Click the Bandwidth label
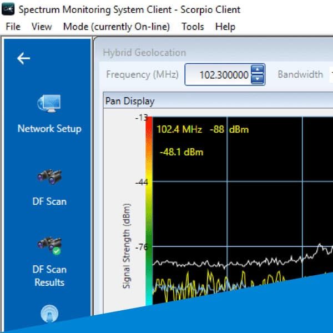The height and width of the screenshot is (333, 333). (x=300, y=74)
